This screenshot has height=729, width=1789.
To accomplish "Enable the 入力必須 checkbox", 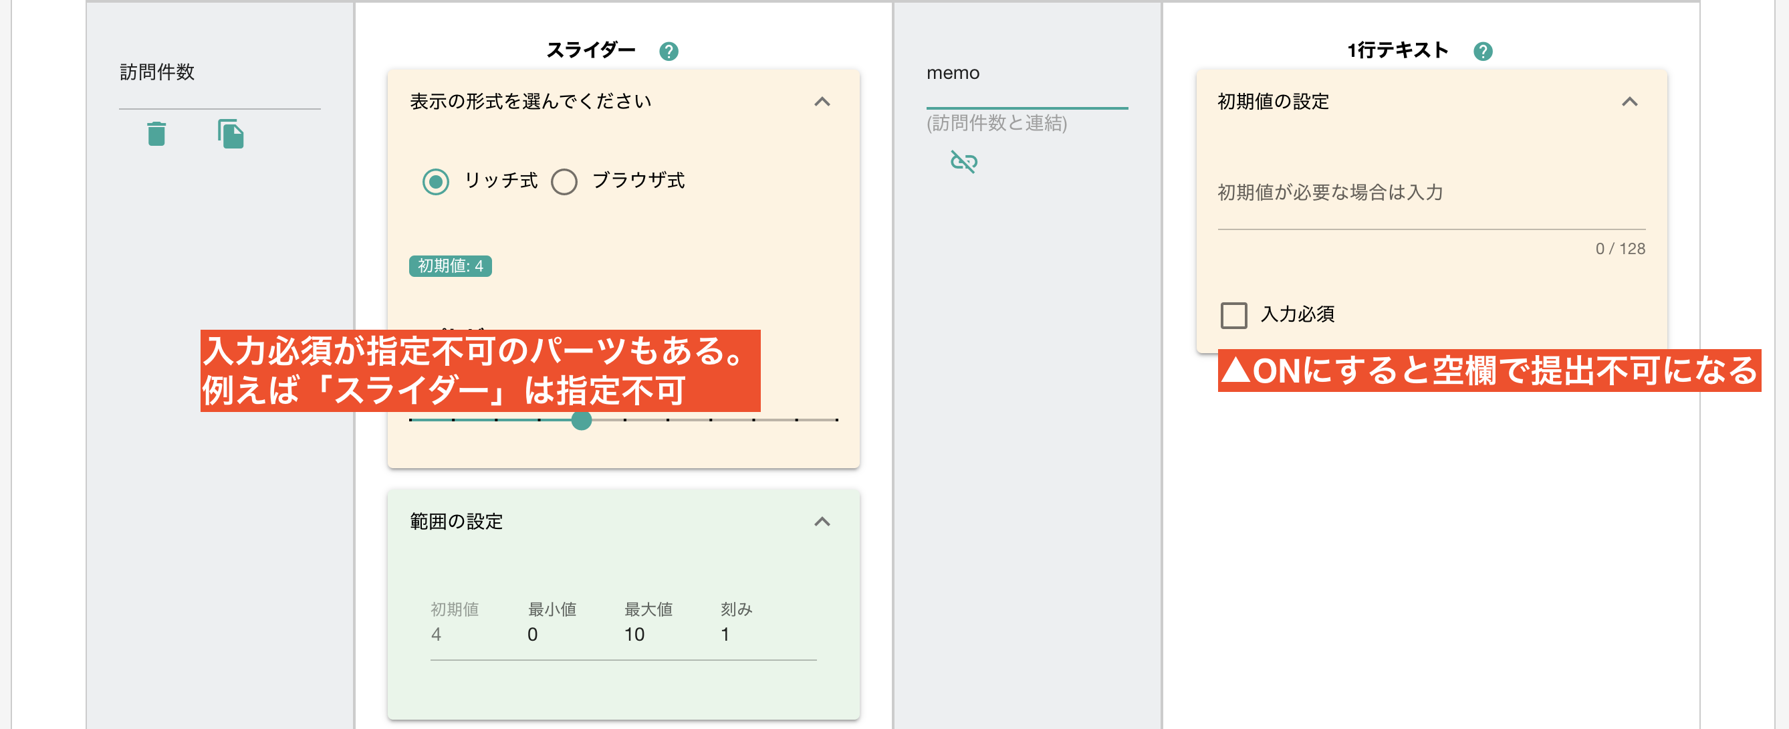I will [1233, 315].
